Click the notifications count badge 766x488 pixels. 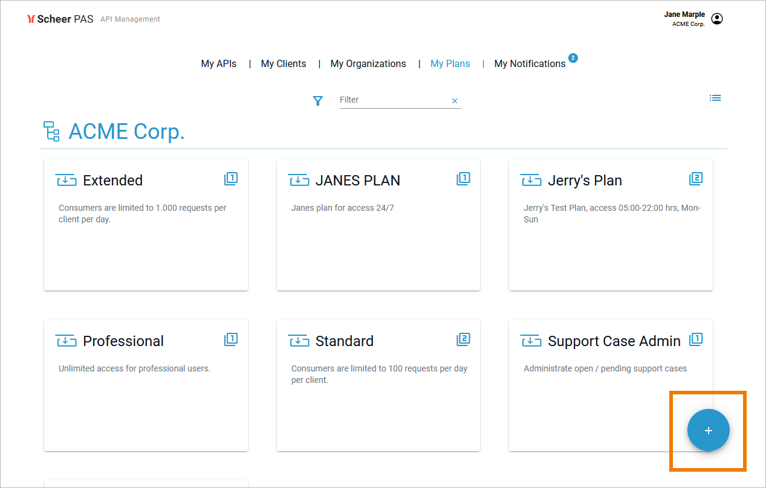(x=573, y=58)
